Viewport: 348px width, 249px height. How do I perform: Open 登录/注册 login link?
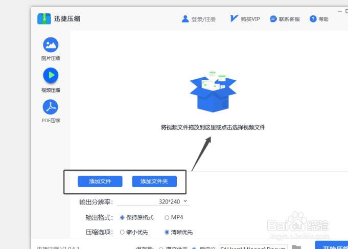[x=203, y=19]
